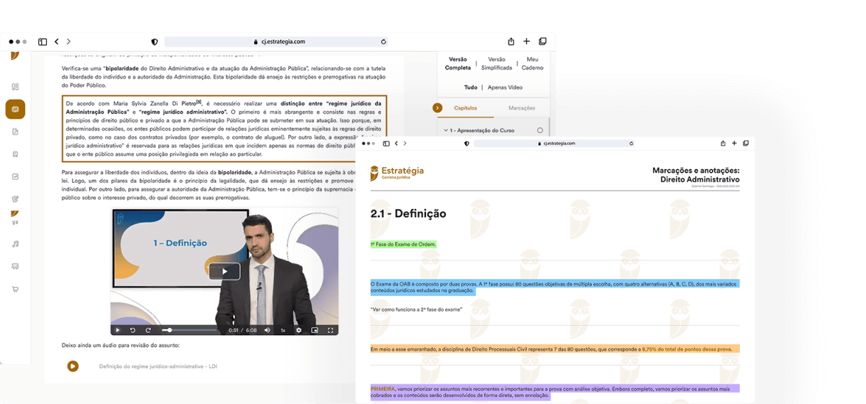The width and height of the screenshot is (866, 404).
Task: Click the large play button on video center
Action: [224, 271]
